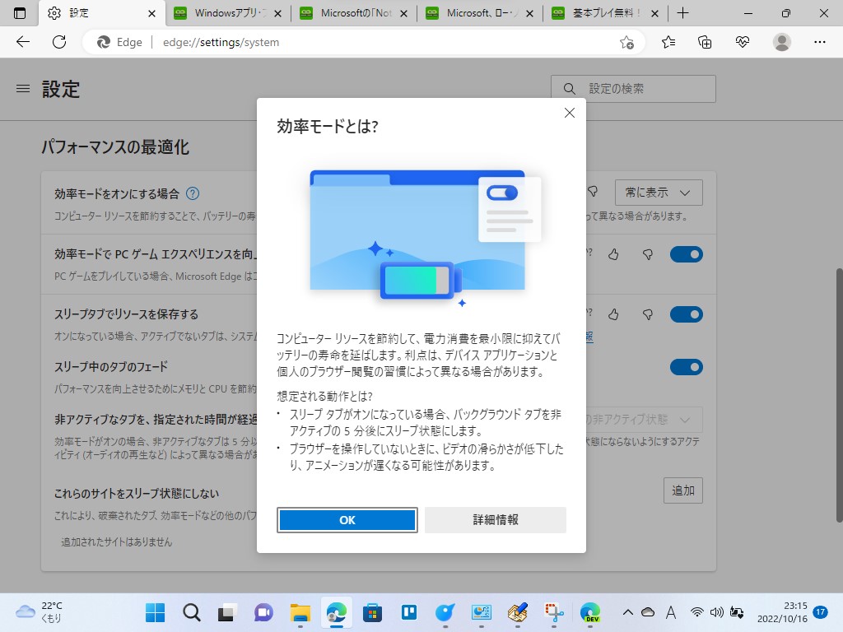This screenshot has height=632, width=843.
Task: Switch to the 基本プレイ無料 browser tab
Action: click(606, 13)
